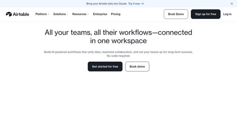This screenshot has width=237, height=133.
Task: Open the Enterprise page
Action: [100, 14]
